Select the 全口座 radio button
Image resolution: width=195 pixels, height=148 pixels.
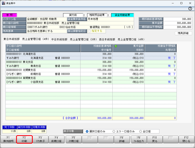click(x=140, y=131)
